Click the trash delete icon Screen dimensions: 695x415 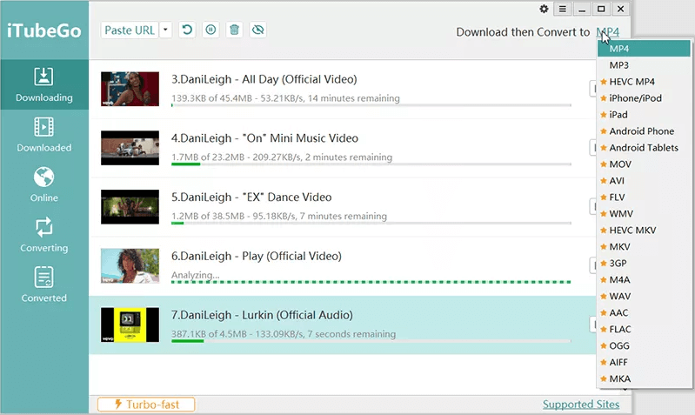click(234, 30)
